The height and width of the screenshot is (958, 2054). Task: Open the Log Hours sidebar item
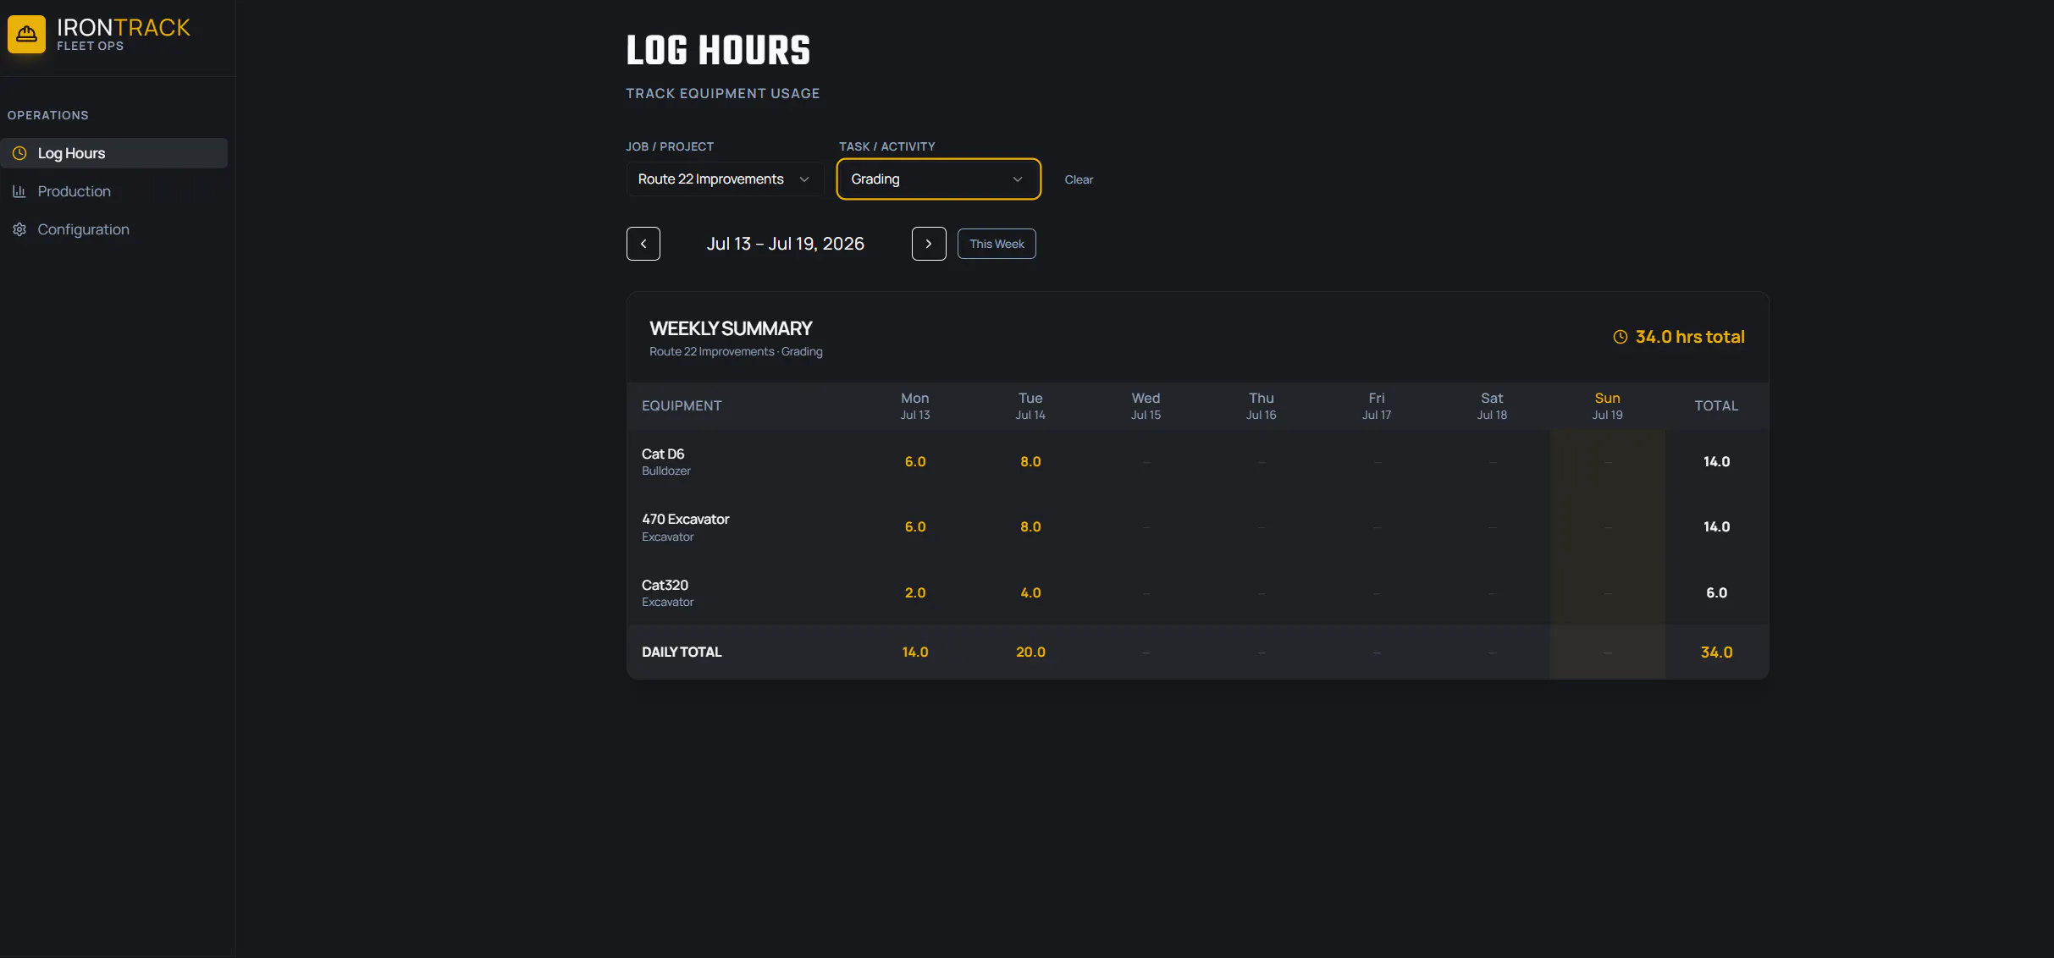click(114, 153)
